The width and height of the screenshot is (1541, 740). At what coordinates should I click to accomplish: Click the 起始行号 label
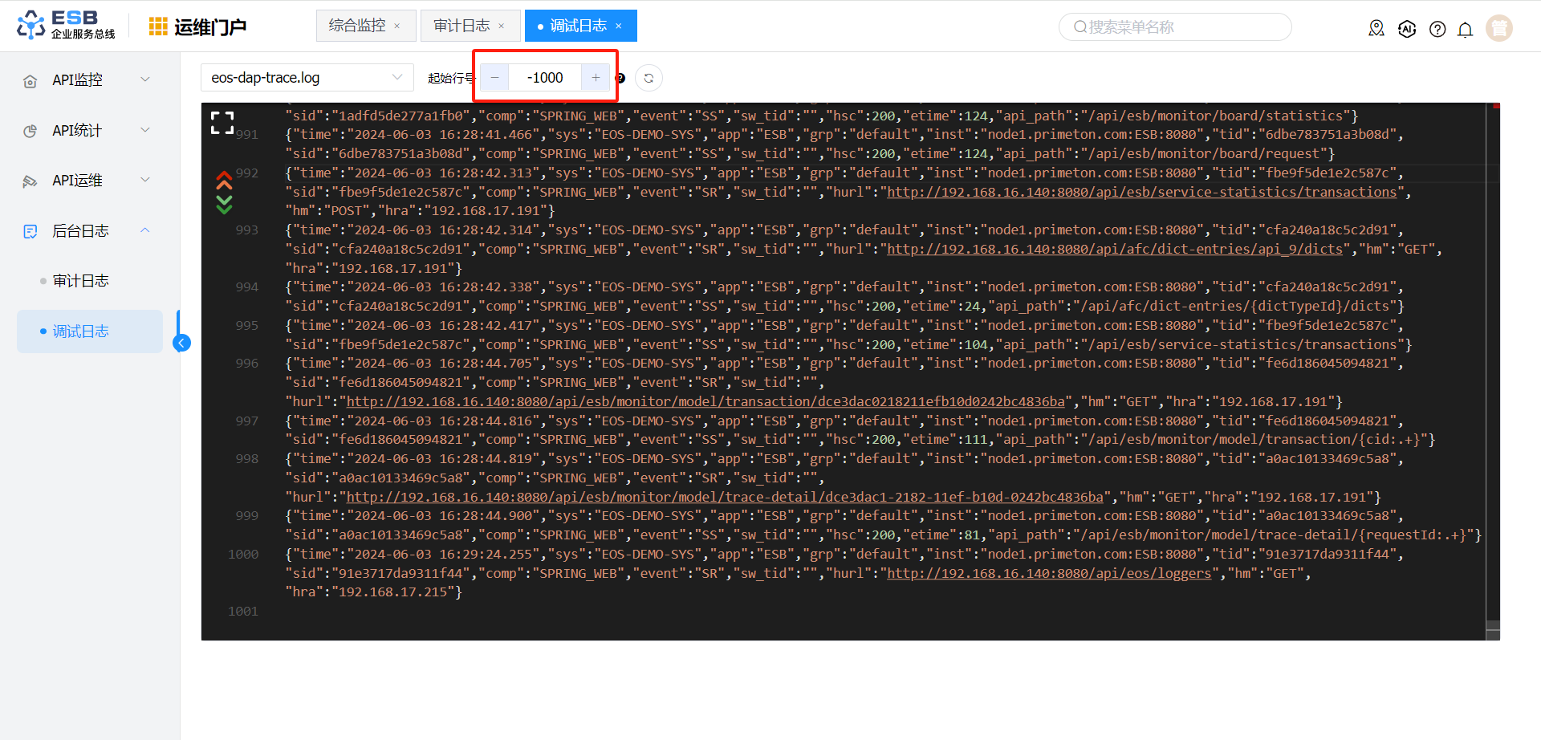pyautogui.click(x=450, y=78)
